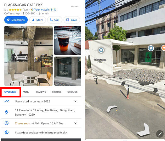Click the orange cafe marker on Street View
This screenshot has height=141, width=165.
pos(163,48)
